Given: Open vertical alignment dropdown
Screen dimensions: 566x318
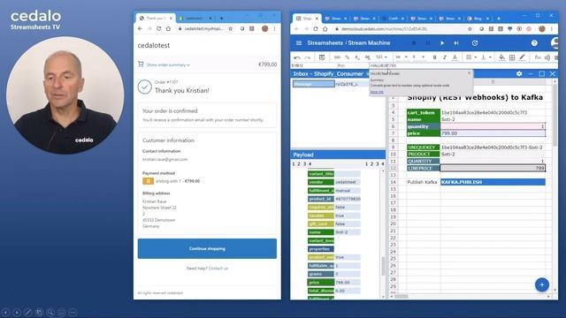Looking at the screenshot, I should tap(486, 57).
